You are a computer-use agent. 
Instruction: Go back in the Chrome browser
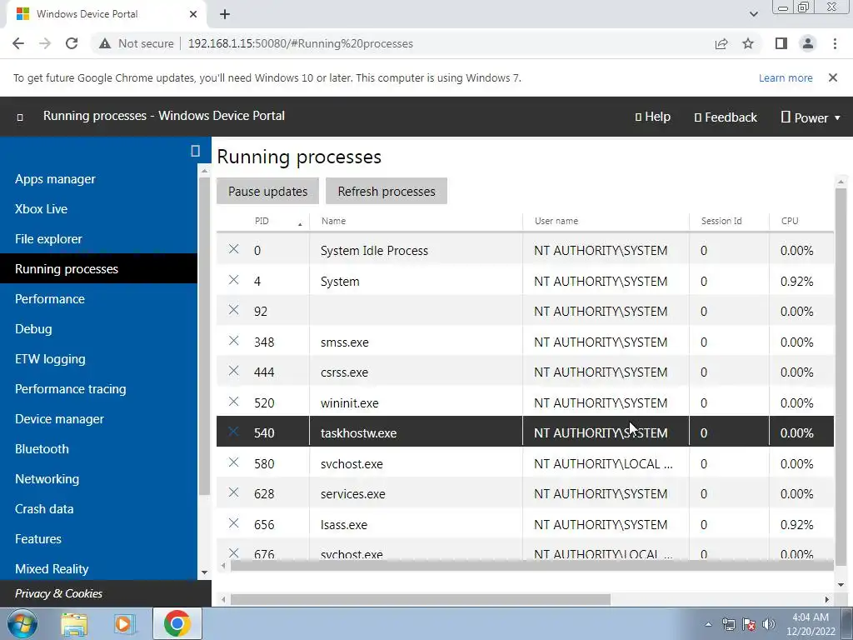(18, 43)
